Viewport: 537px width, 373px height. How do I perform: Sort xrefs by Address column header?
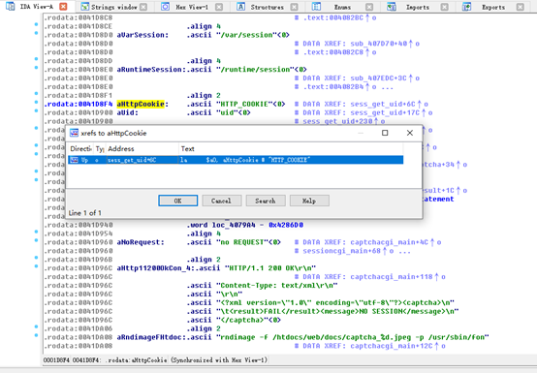[142, 148]
